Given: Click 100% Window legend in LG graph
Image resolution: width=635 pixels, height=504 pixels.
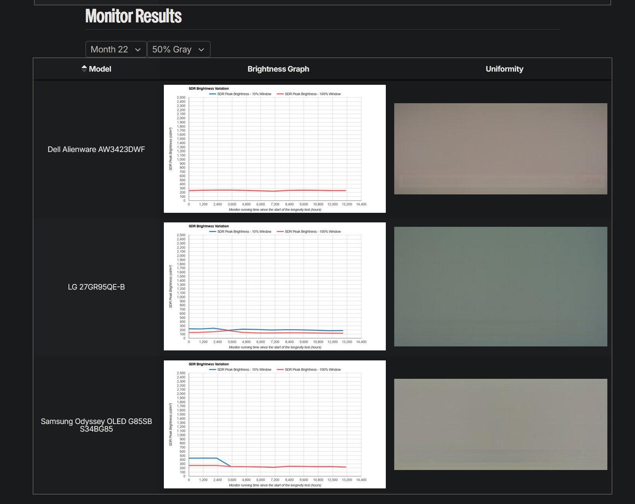Looking at the screenshot, I should pyautogui.click(x=308, y=232).
